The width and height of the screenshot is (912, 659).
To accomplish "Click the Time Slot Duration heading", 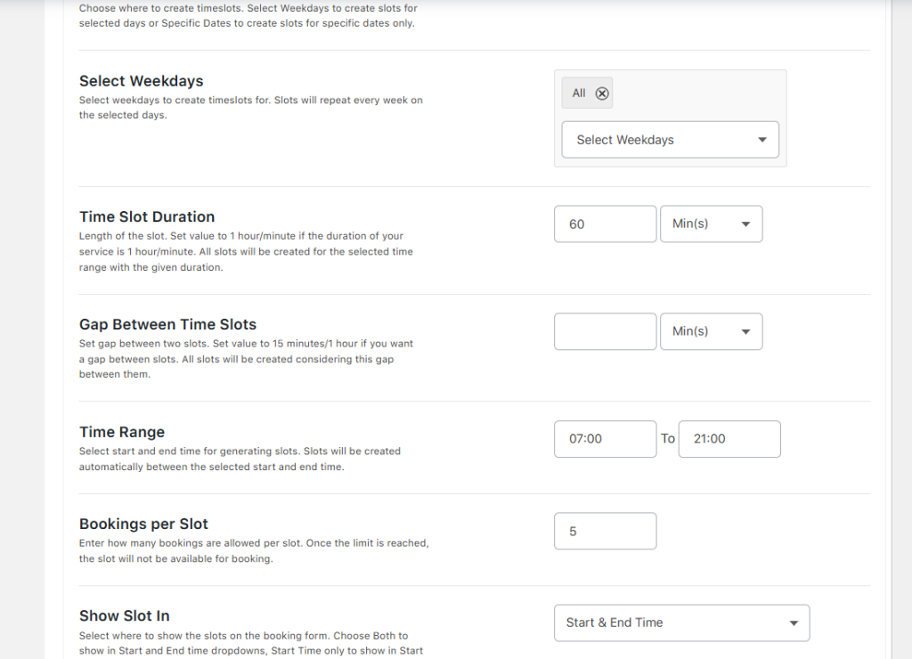I will click(147, 216).
